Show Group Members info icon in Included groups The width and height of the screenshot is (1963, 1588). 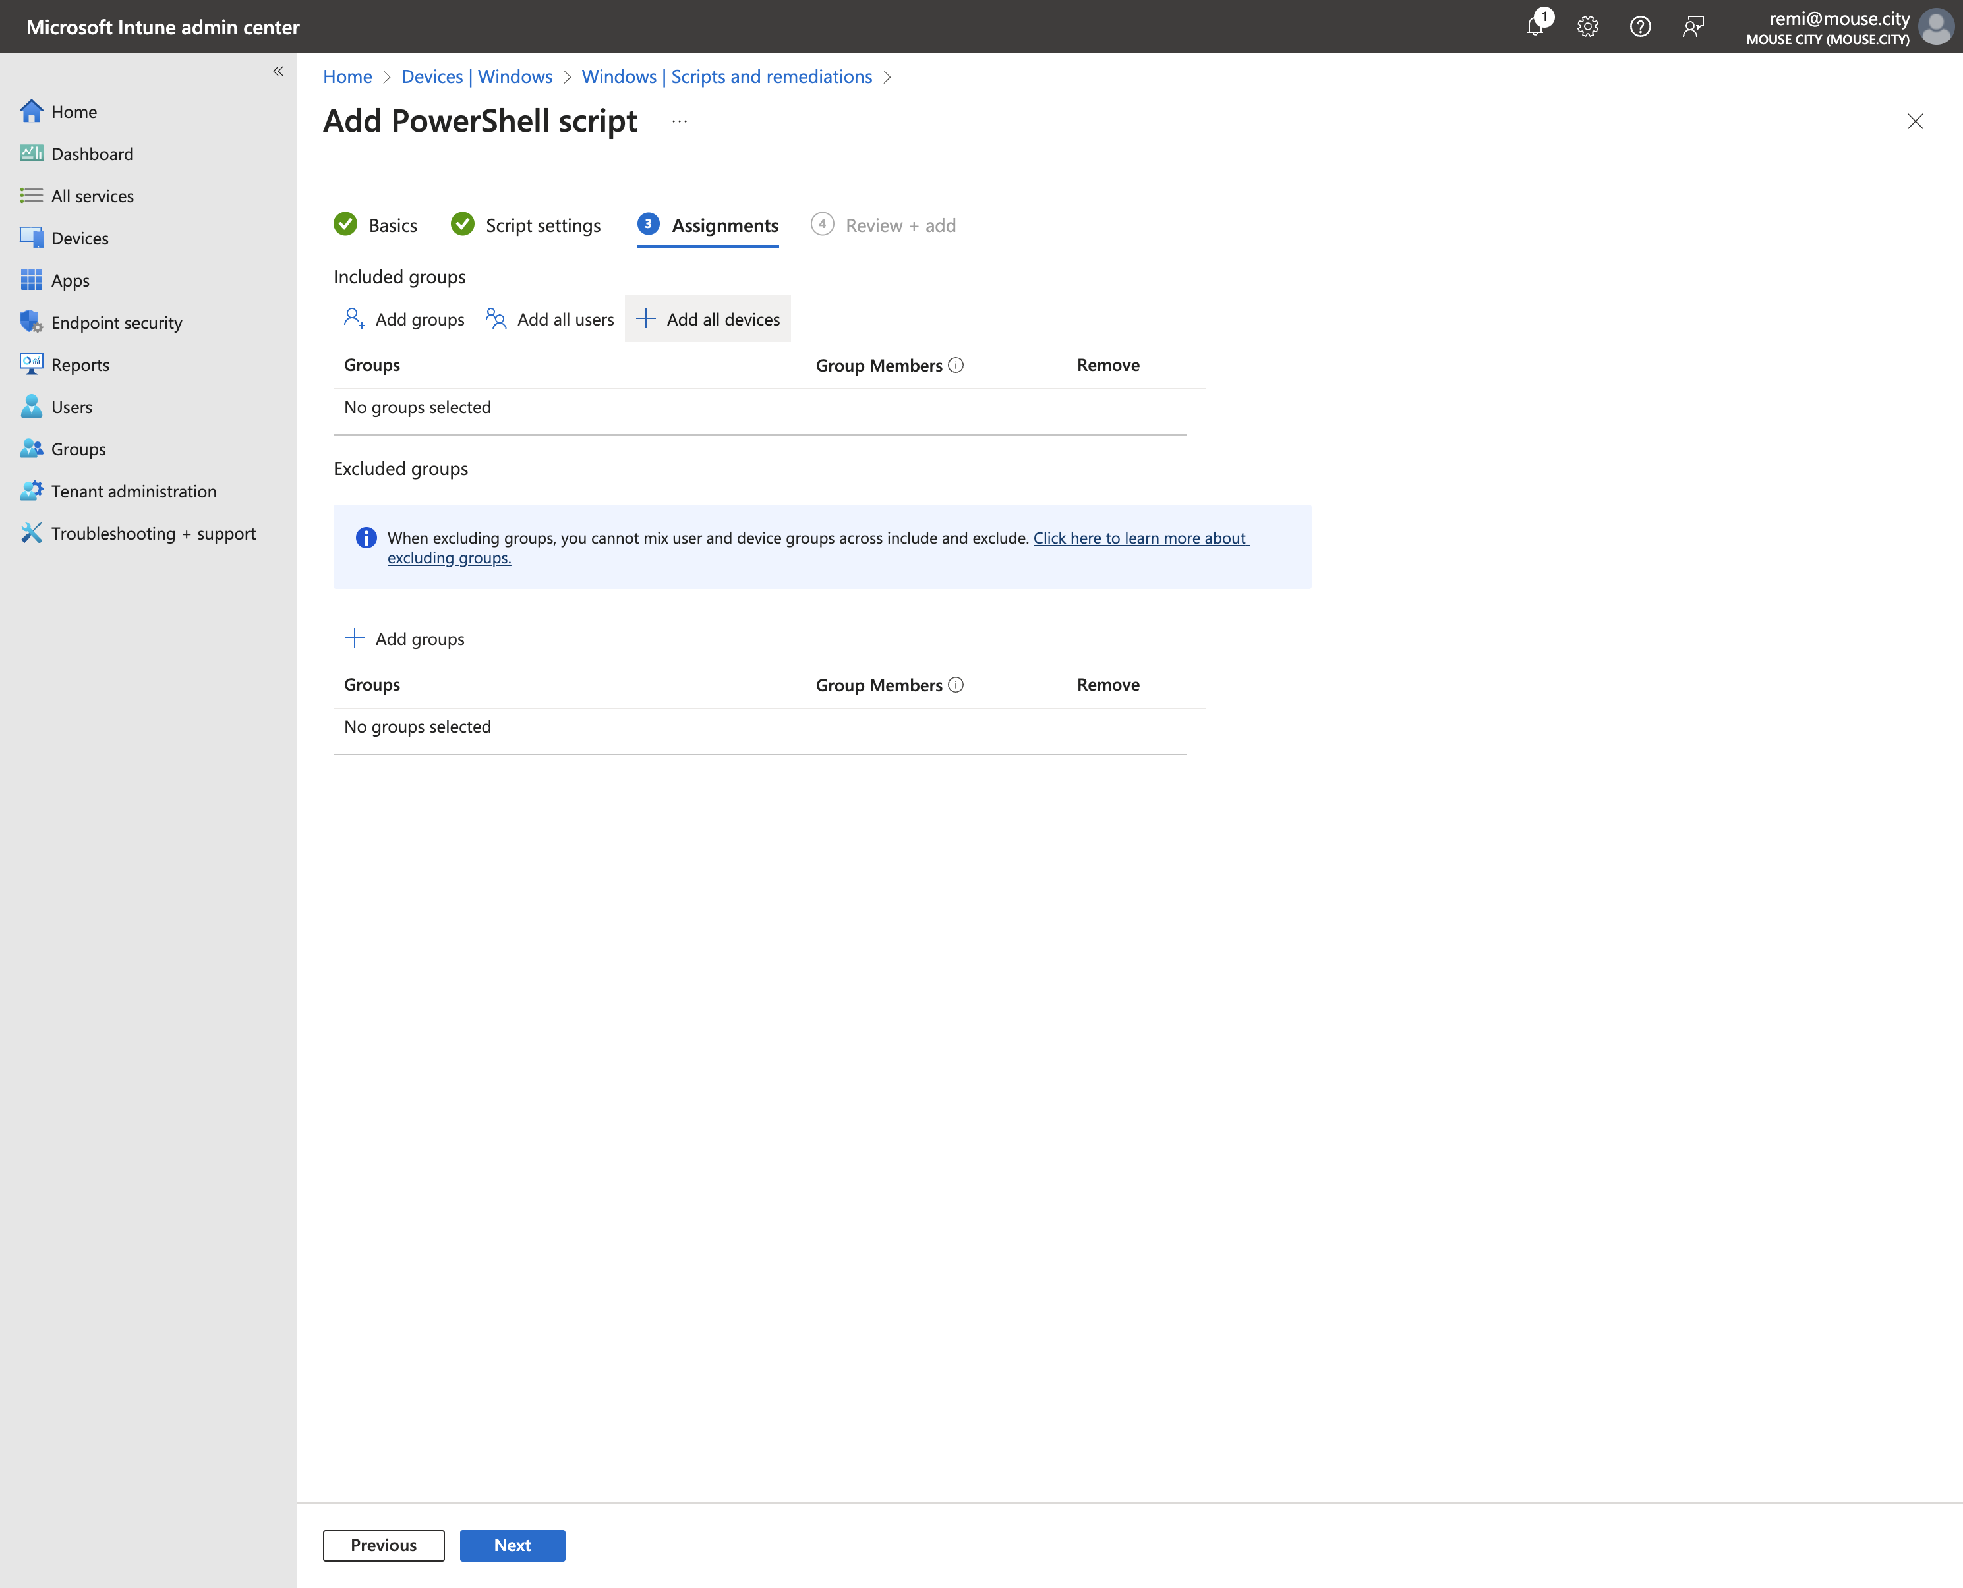(x=956, y=365)
